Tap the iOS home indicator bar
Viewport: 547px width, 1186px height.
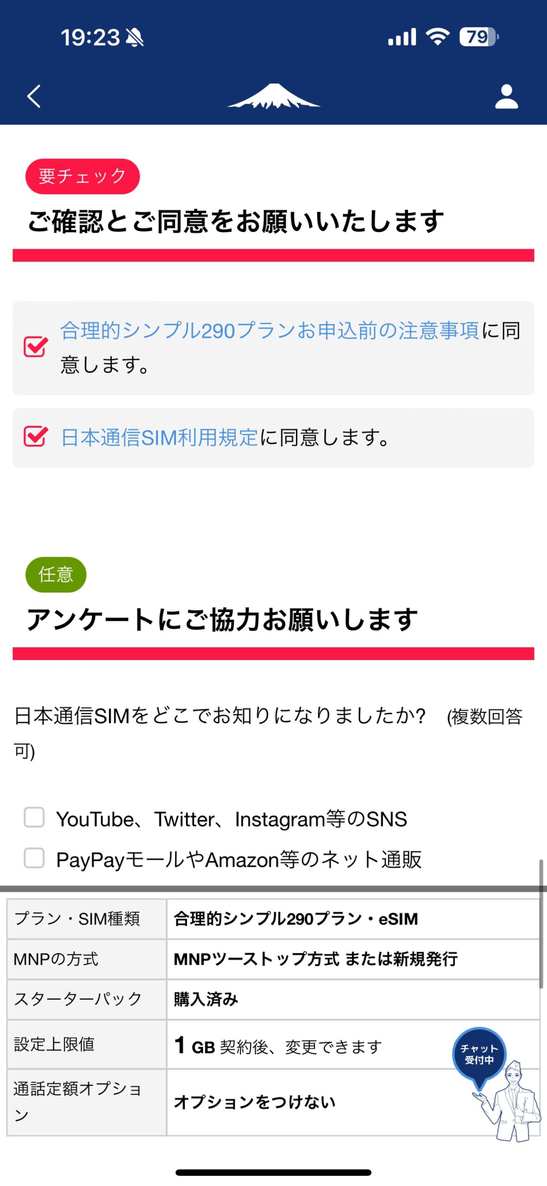click(273, 1172)
